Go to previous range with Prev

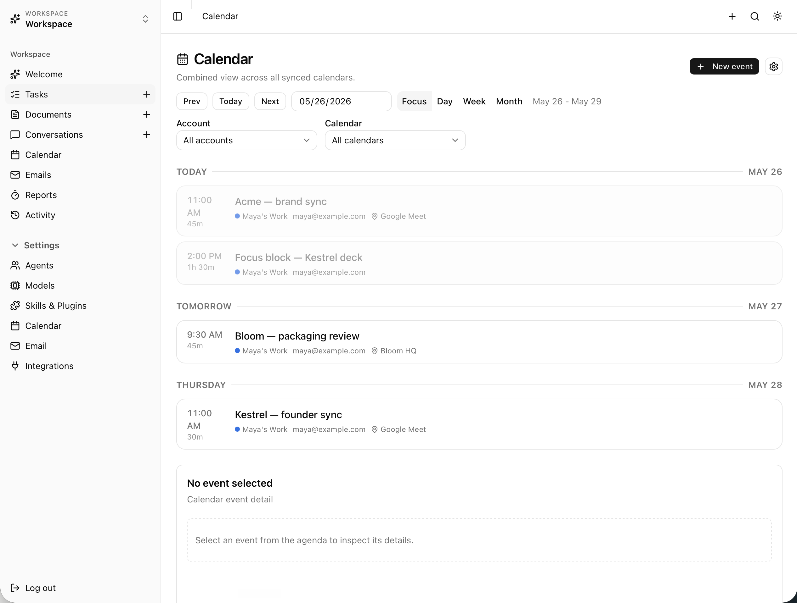pos(192,102)
